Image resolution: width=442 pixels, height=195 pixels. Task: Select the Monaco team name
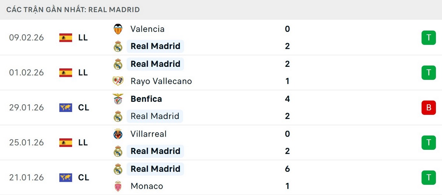(x=147, y=186)
